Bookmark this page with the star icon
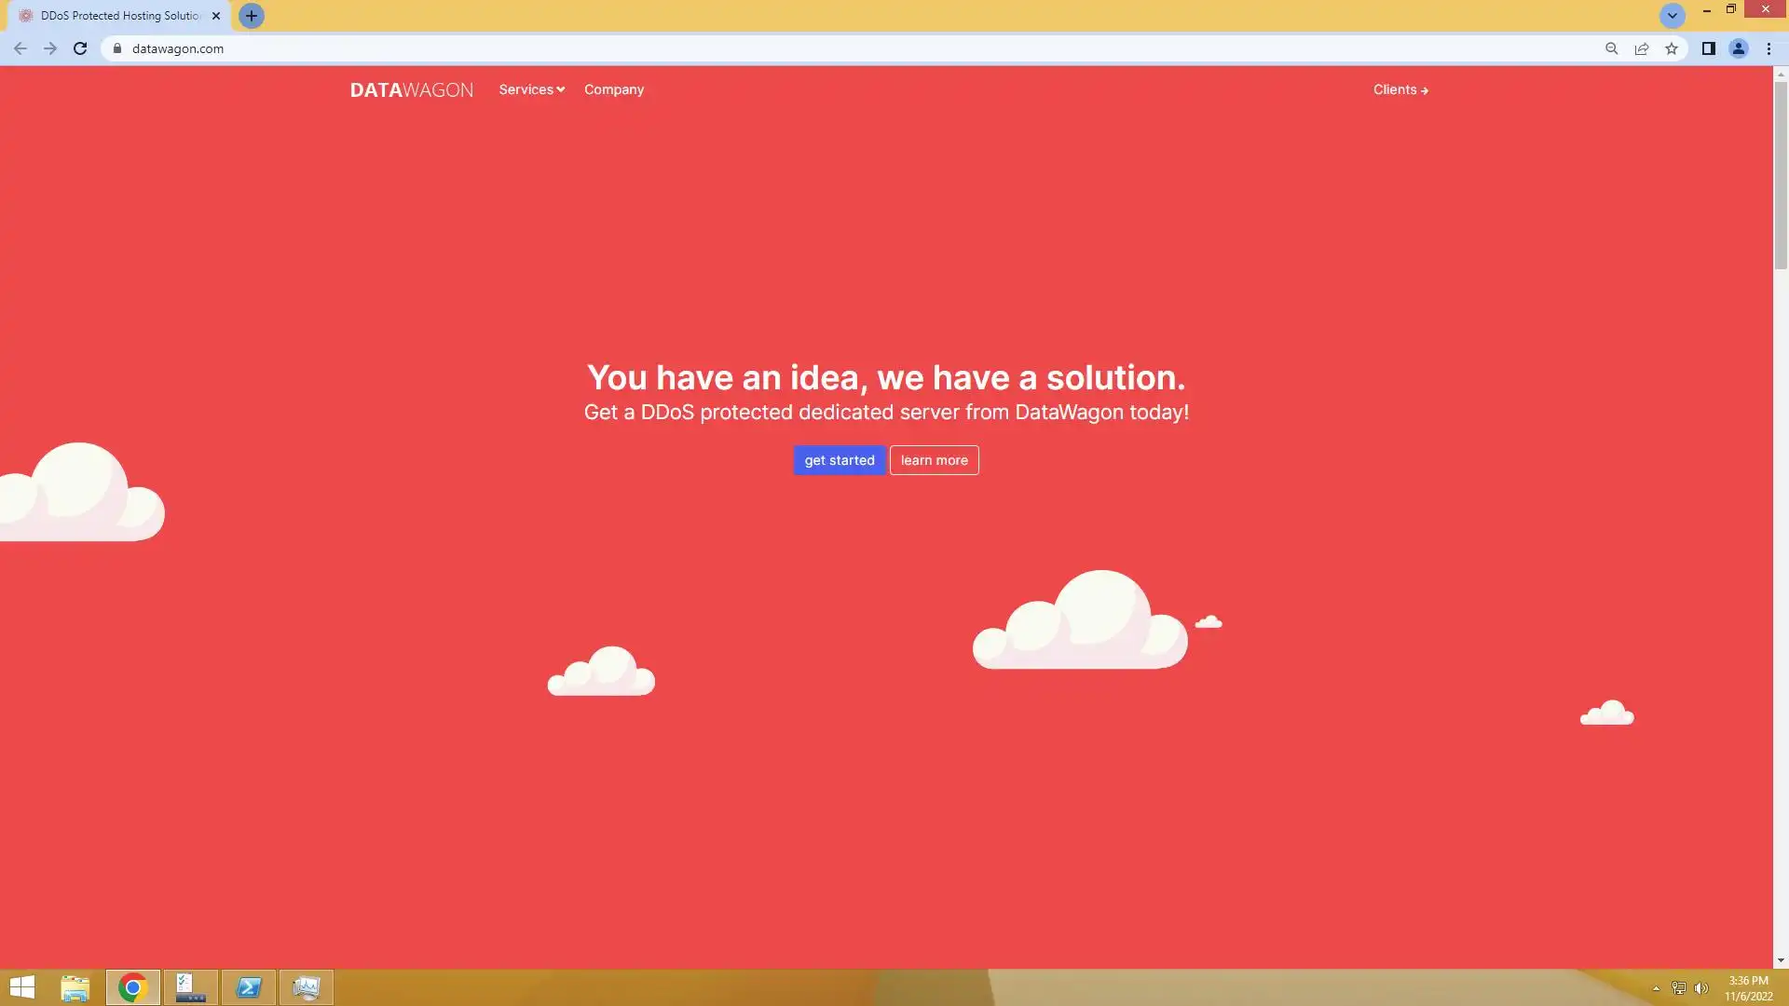1789x1006 pixels. coord(1672,48)
